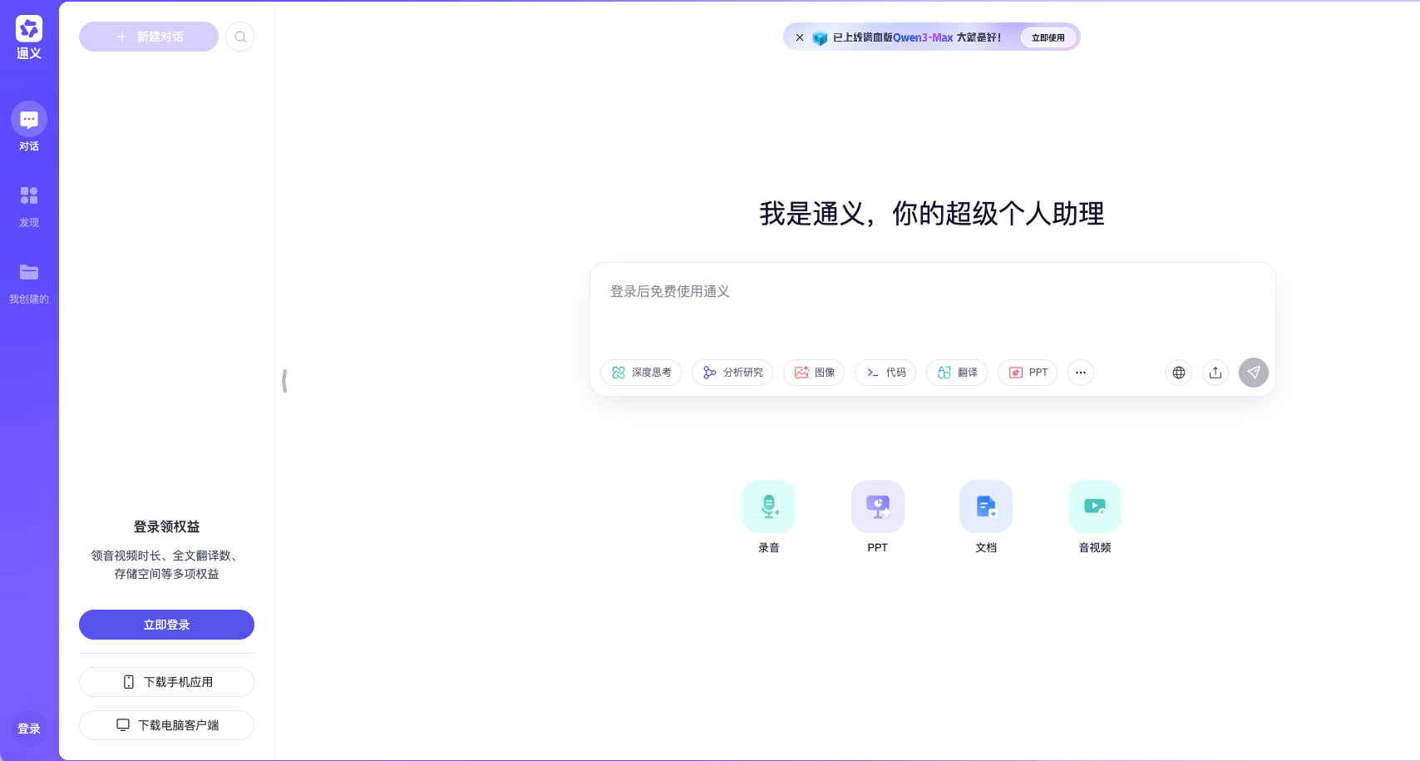This screenshot has width=1420, height=761.
Task: Click the file upload icon
Action: click(x=1215, y=373)
